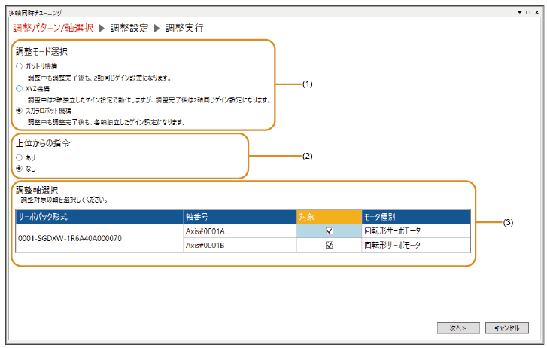Select なし for 上位からの指令
547x348 pixels.
point(19,169)
